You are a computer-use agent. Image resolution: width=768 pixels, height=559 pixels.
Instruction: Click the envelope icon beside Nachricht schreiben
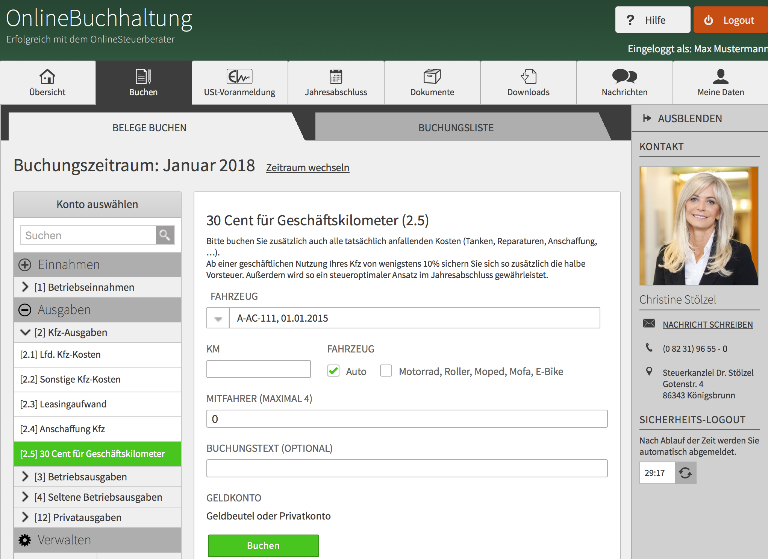tap(649, 324)
